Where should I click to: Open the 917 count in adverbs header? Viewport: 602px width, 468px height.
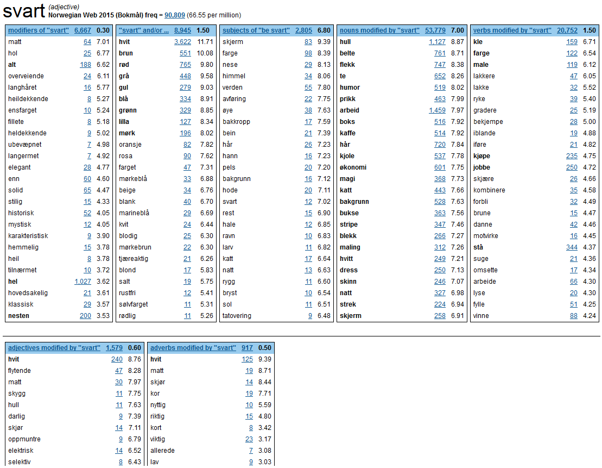(x=247, y=348)
